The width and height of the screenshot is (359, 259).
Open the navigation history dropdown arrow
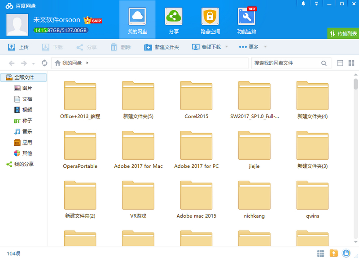click(34, 63)
